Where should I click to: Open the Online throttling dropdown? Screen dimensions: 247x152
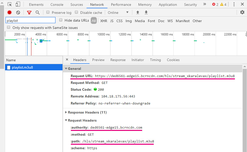[x=118, y=13]
